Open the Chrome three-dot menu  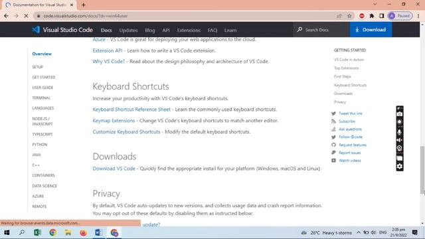coord(418,16)
